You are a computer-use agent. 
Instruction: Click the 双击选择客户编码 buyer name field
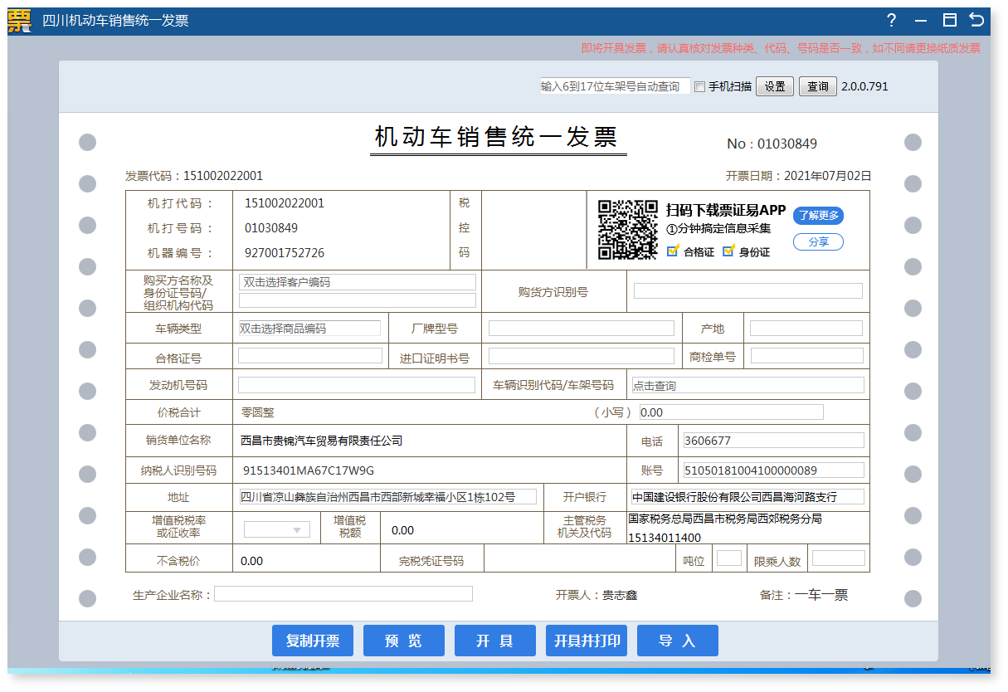tap(358, 282)
